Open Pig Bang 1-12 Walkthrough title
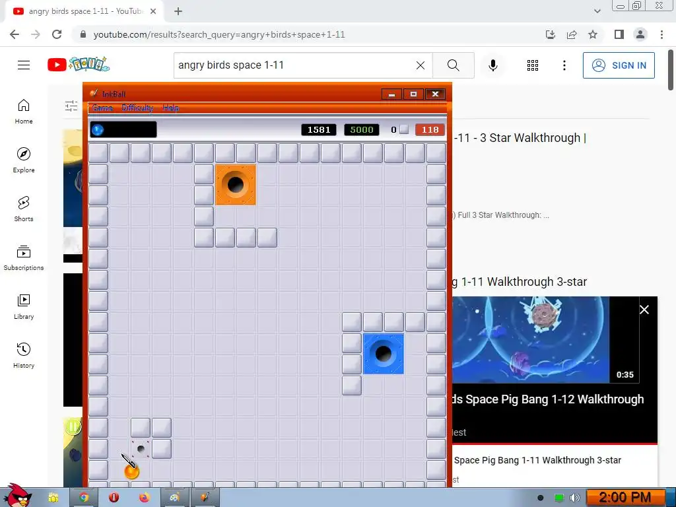The width and height of the screenshot is (676, 507). (x=548, y=399)
